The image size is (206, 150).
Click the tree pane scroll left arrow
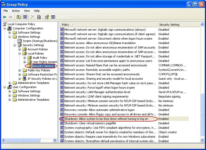(4, 140)
